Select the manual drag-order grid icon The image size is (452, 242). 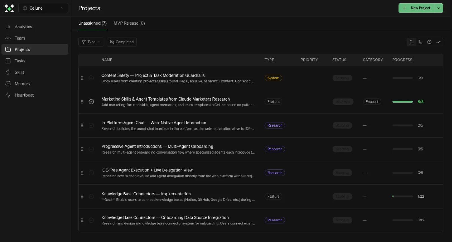[x=411, y=42]
